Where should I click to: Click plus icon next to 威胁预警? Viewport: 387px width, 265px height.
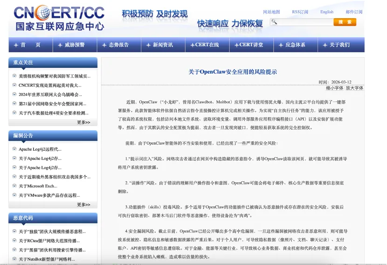click(60, 45)
